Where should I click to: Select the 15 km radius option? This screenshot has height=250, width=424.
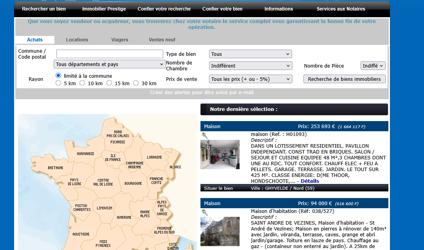(x=109, y=83)
